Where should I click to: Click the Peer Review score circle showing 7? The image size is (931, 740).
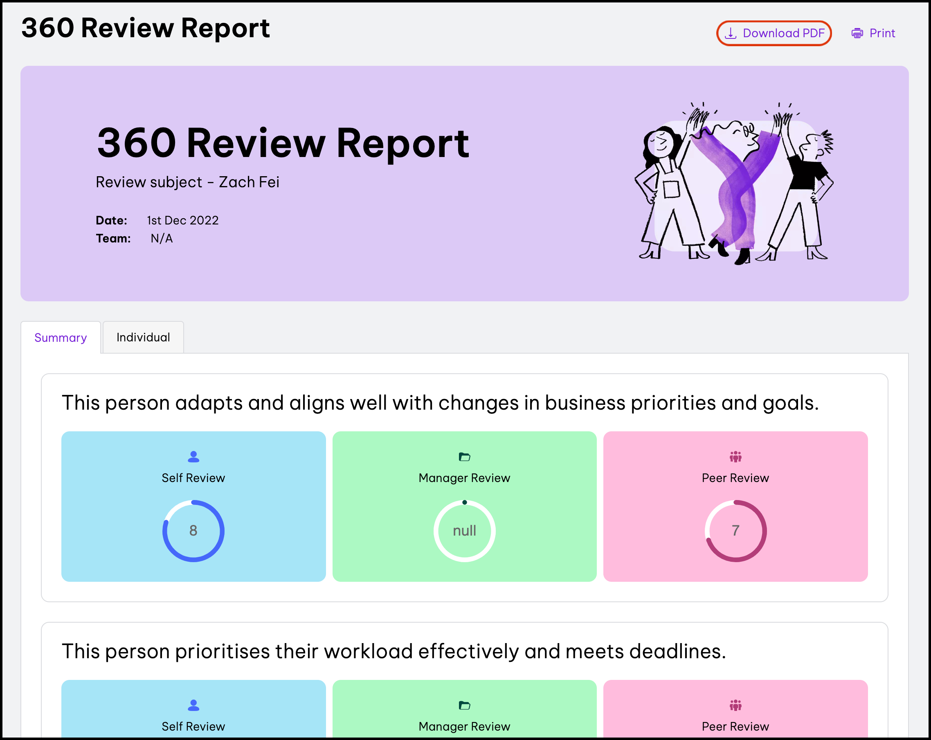click(x=735, y=531)
